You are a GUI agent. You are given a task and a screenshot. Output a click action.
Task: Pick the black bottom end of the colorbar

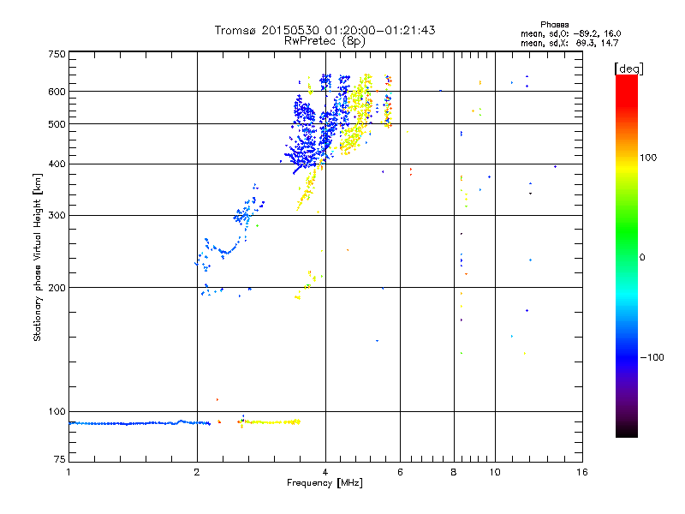626,433
